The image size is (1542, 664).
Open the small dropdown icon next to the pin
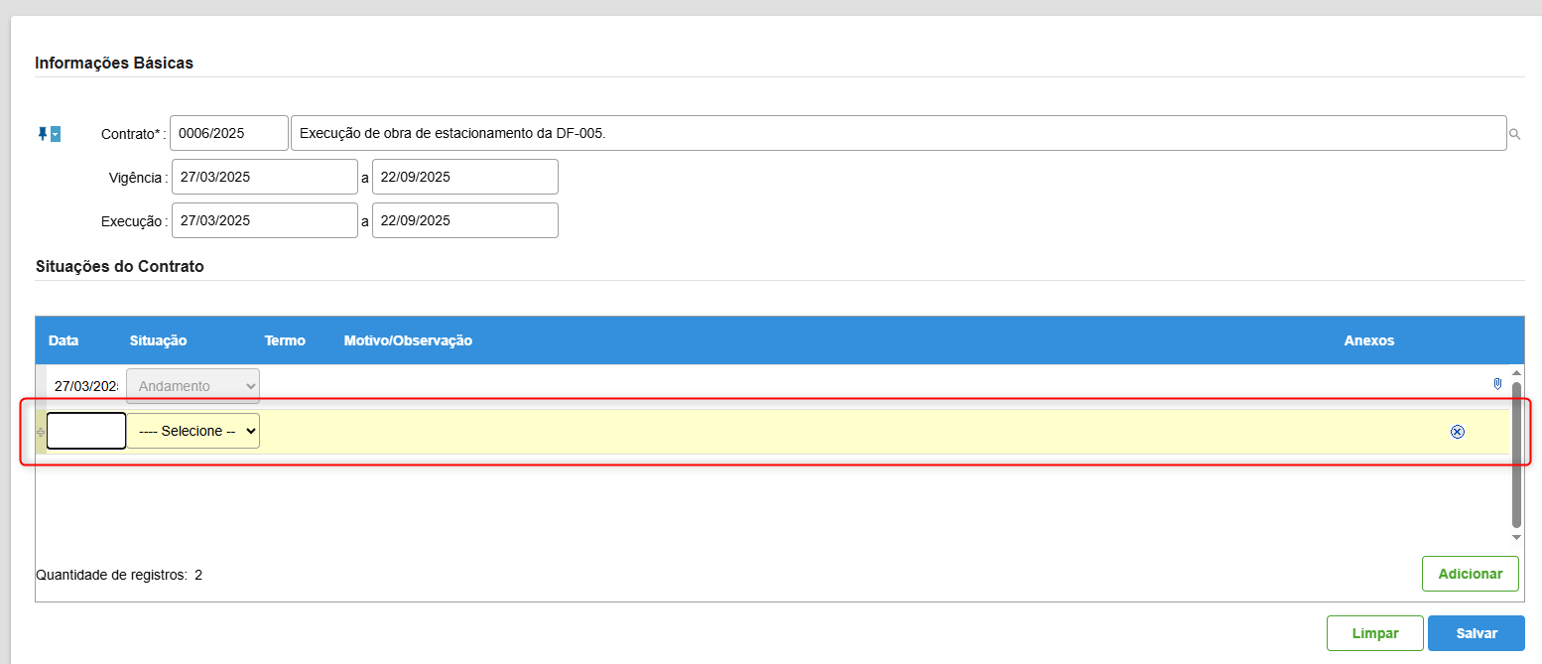[56, 134]
